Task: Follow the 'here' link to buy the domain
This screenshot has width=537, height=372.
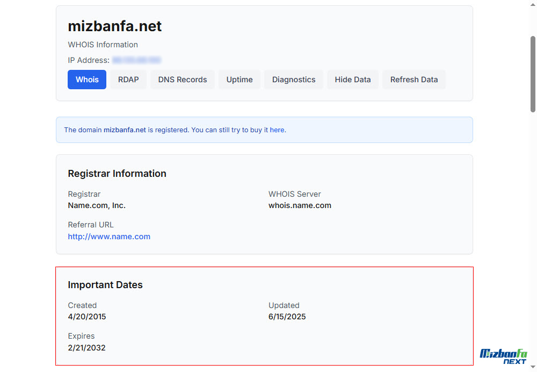Action: (x=277, y=130)
